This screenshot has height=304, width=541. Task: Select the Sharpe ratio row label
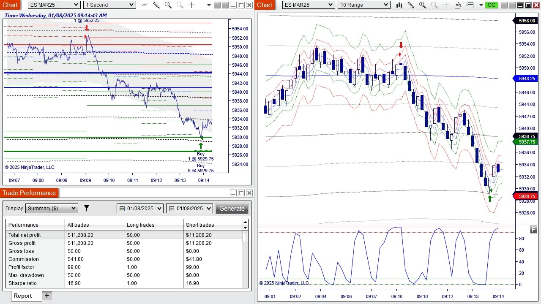pyautogui.click(x=22, y=283)
